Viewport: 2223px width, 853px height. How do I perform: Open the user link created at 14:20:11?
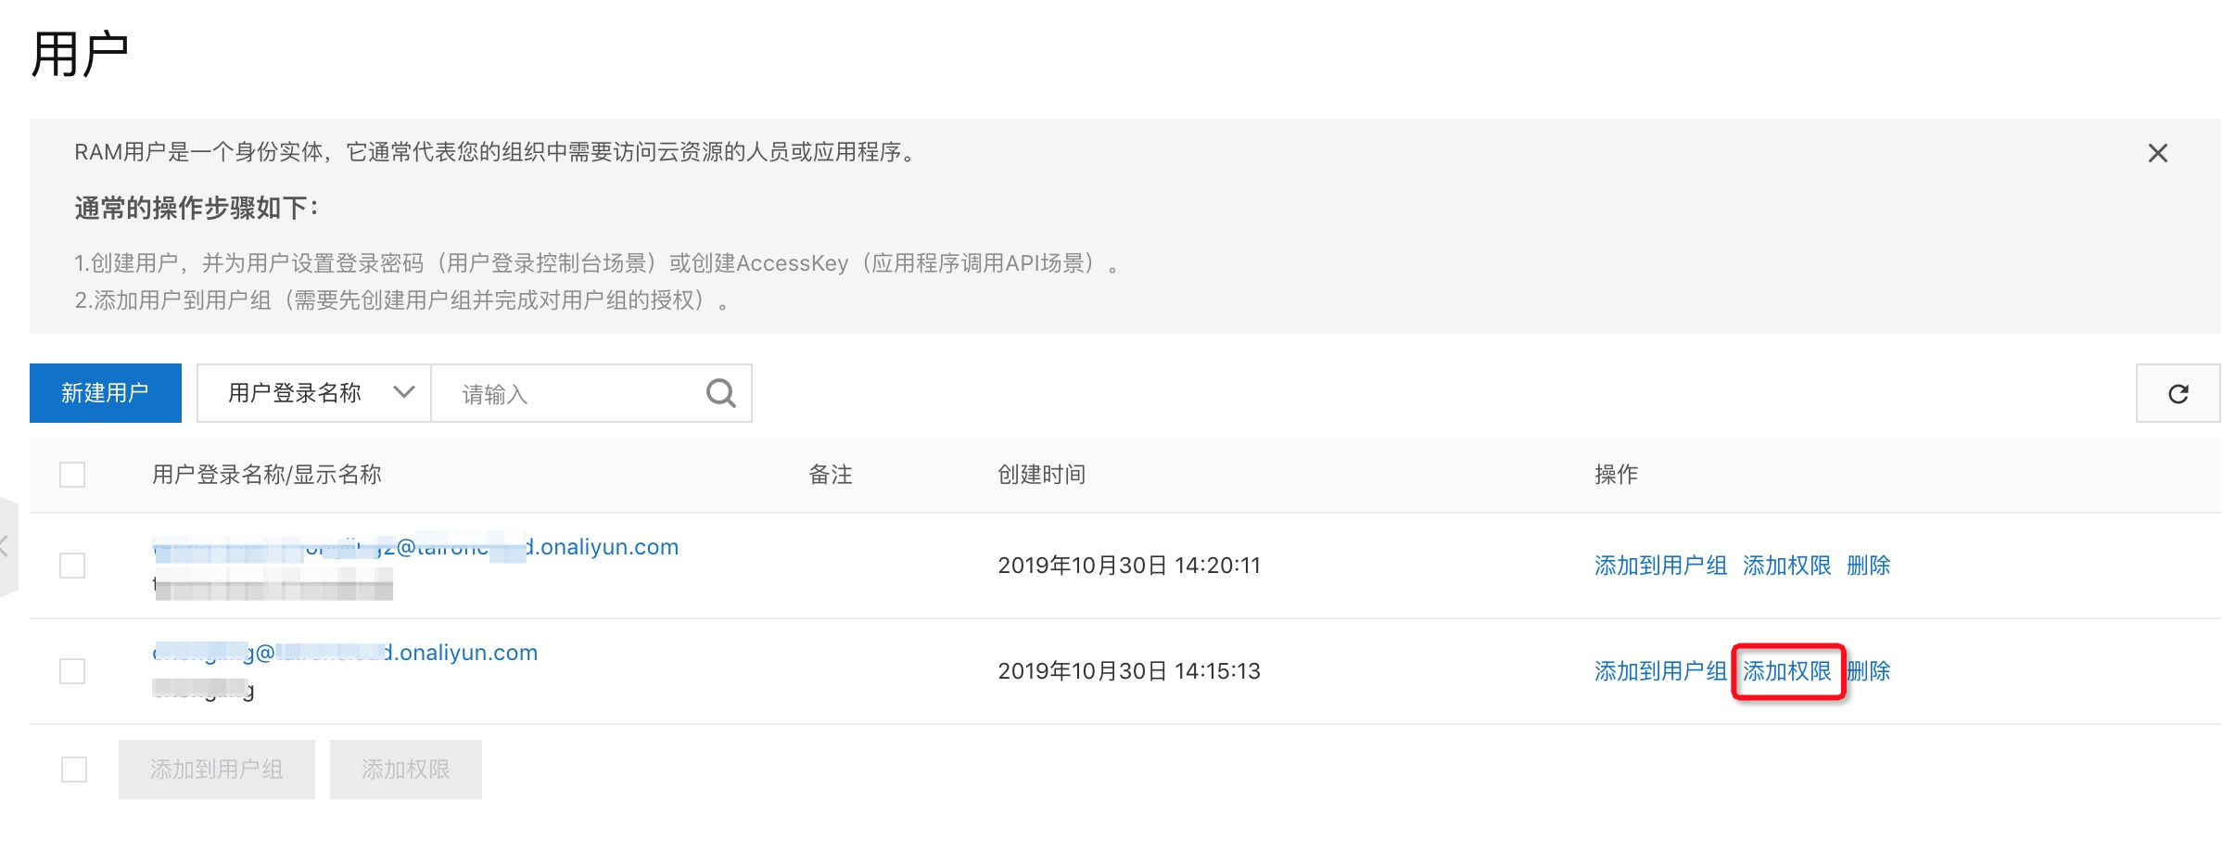tap(415, 547)
